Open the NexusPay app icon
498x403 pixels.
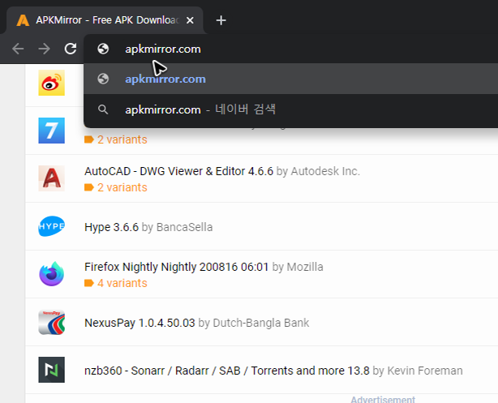[51, 323]
